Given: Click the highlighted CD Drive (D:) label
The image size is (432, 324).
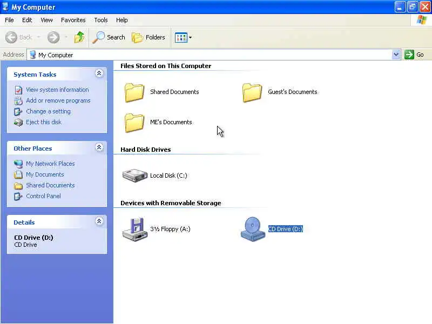Looking at the screenshot, I should point(286,229).
